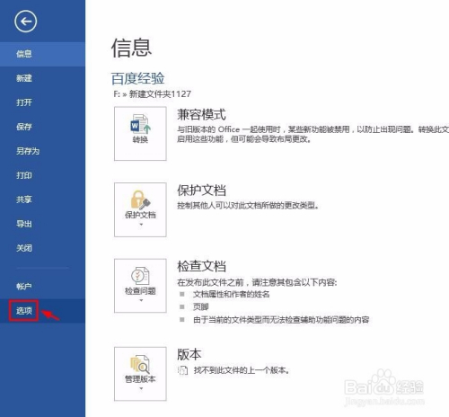Image resolution: width=449 pixels, height=417 pixels.
Task: Click the 找不到此文件的上一个版本 text
Action: click(x=242, y=370)
